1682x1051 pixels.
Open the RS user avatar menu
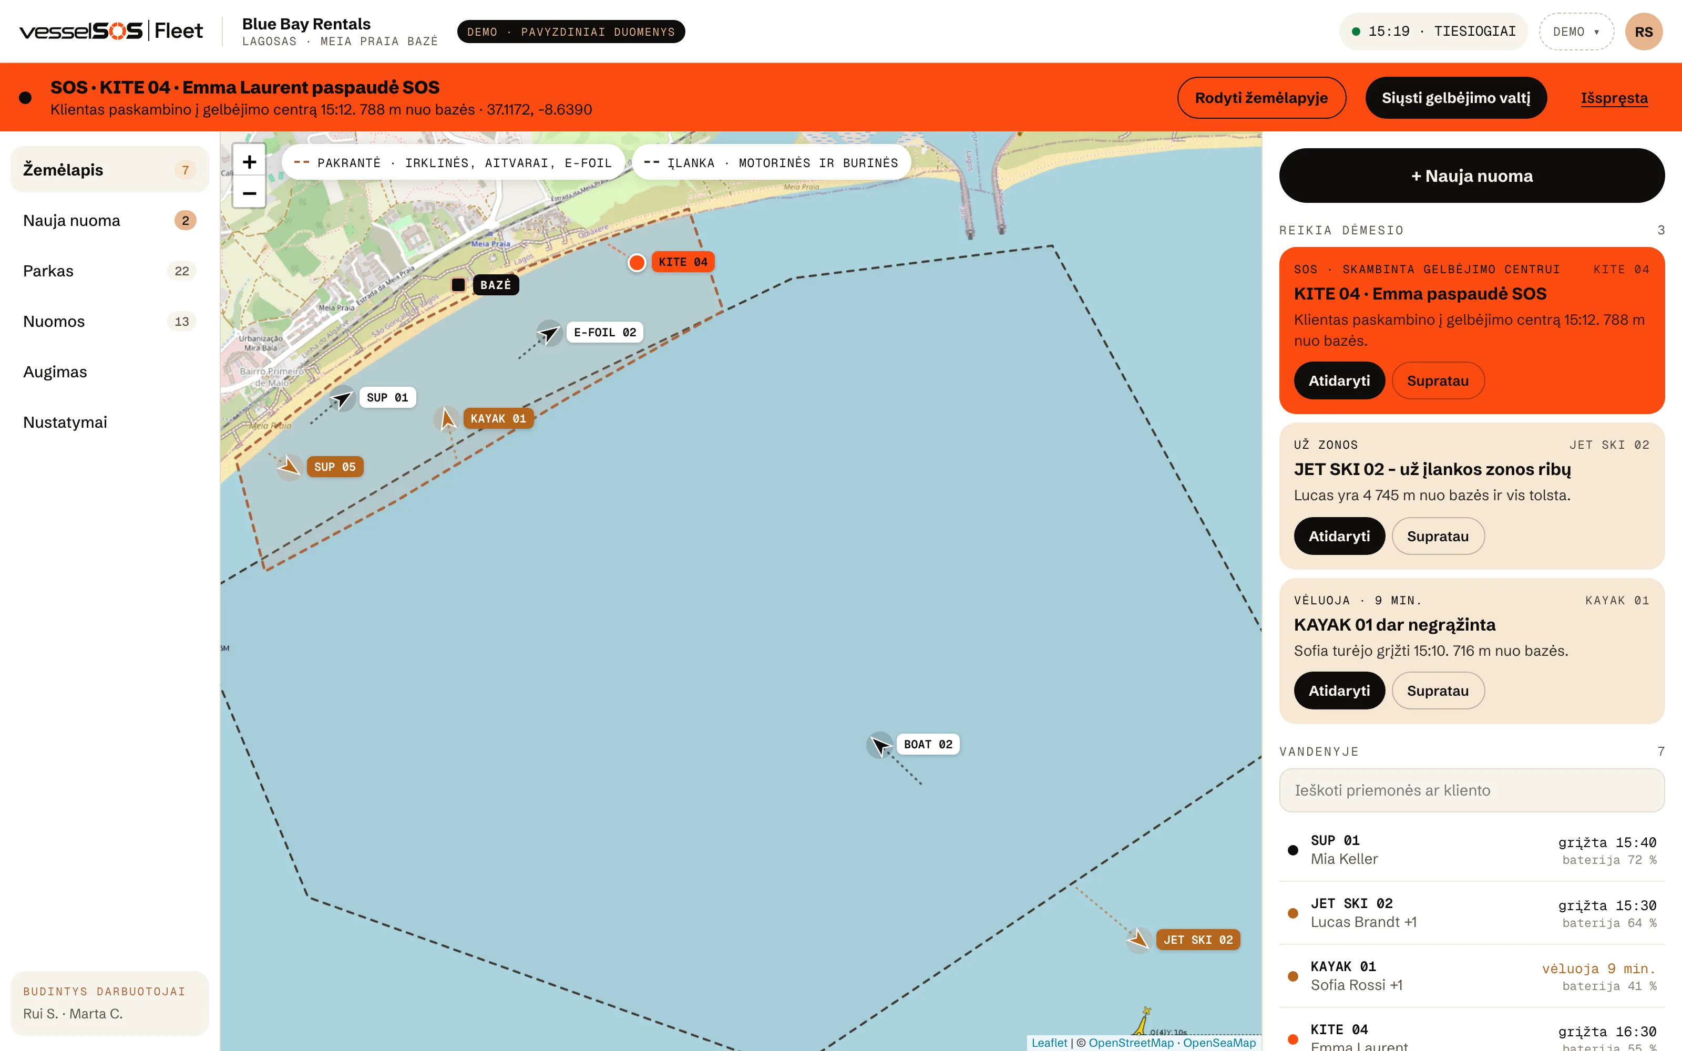1644,32
